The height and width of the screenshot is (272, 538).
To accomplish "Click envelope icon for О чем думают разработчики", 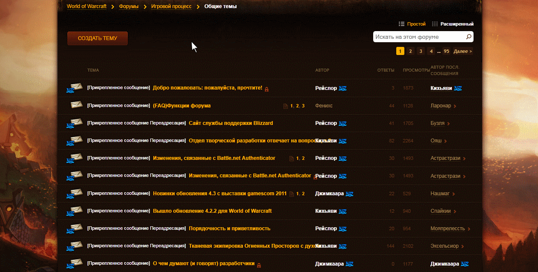I will coord(75,264).
